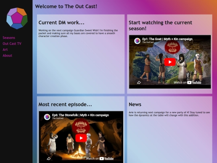The image size is (217, 163).
Task: Play the Ep6 The Stonefolk video
Action: [x=81, y=138]
